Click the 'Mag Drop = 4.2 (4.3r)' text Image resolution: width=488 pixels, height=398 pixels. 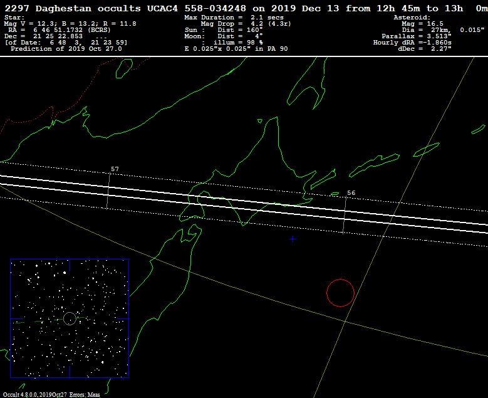(246, 24)
